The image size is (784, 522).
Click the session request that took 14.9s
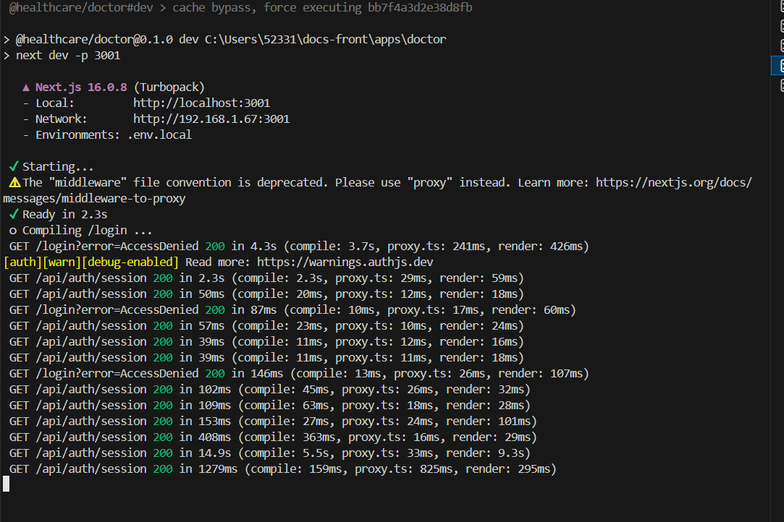[x=269, y=453]
